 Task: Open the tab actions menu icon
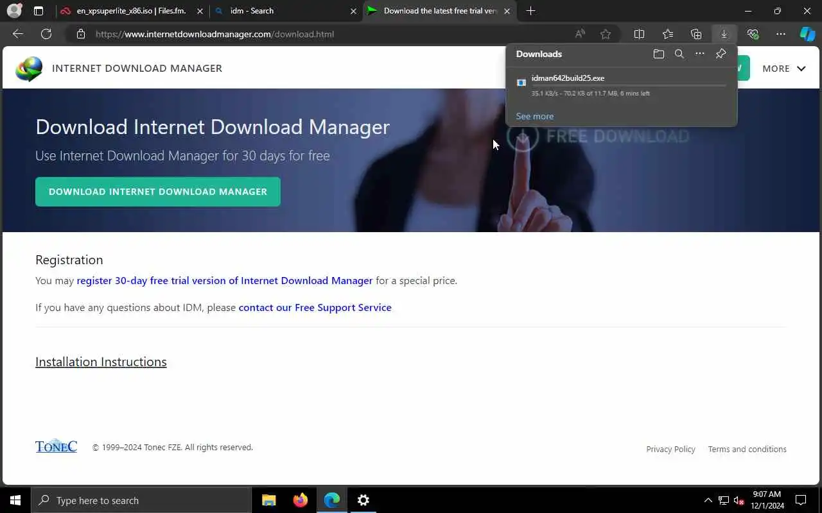click(x=39, y=11)
